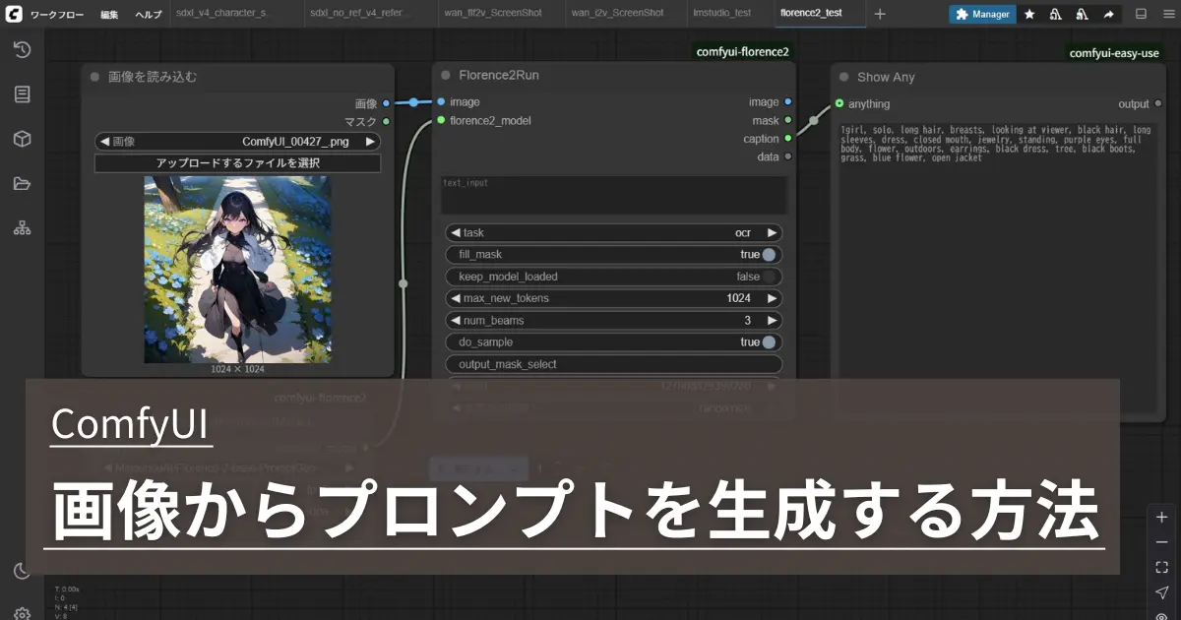Add a new workflow tab with plus

click(x=880, y=14)
